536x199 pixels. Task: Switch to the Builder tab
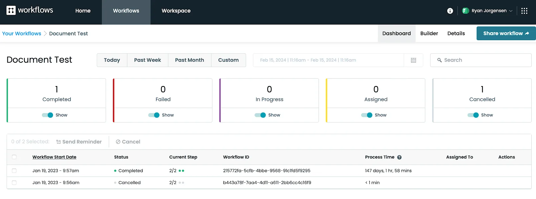click(x=429, y=33)
